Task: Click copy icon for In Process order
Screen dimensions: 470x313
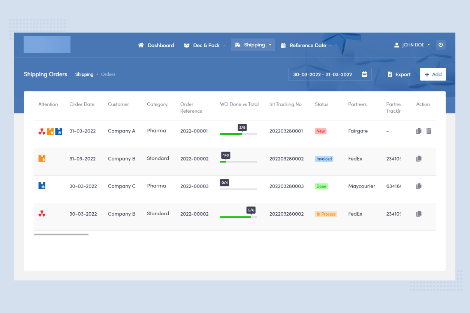Action: [419, 214]
